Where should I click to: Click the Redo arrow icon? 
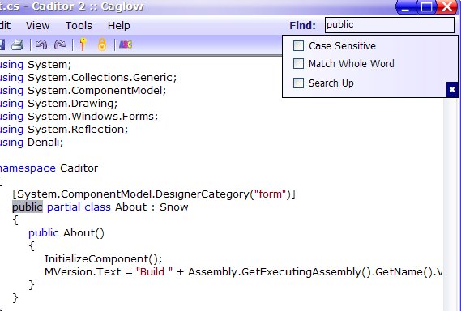[60, 45]
